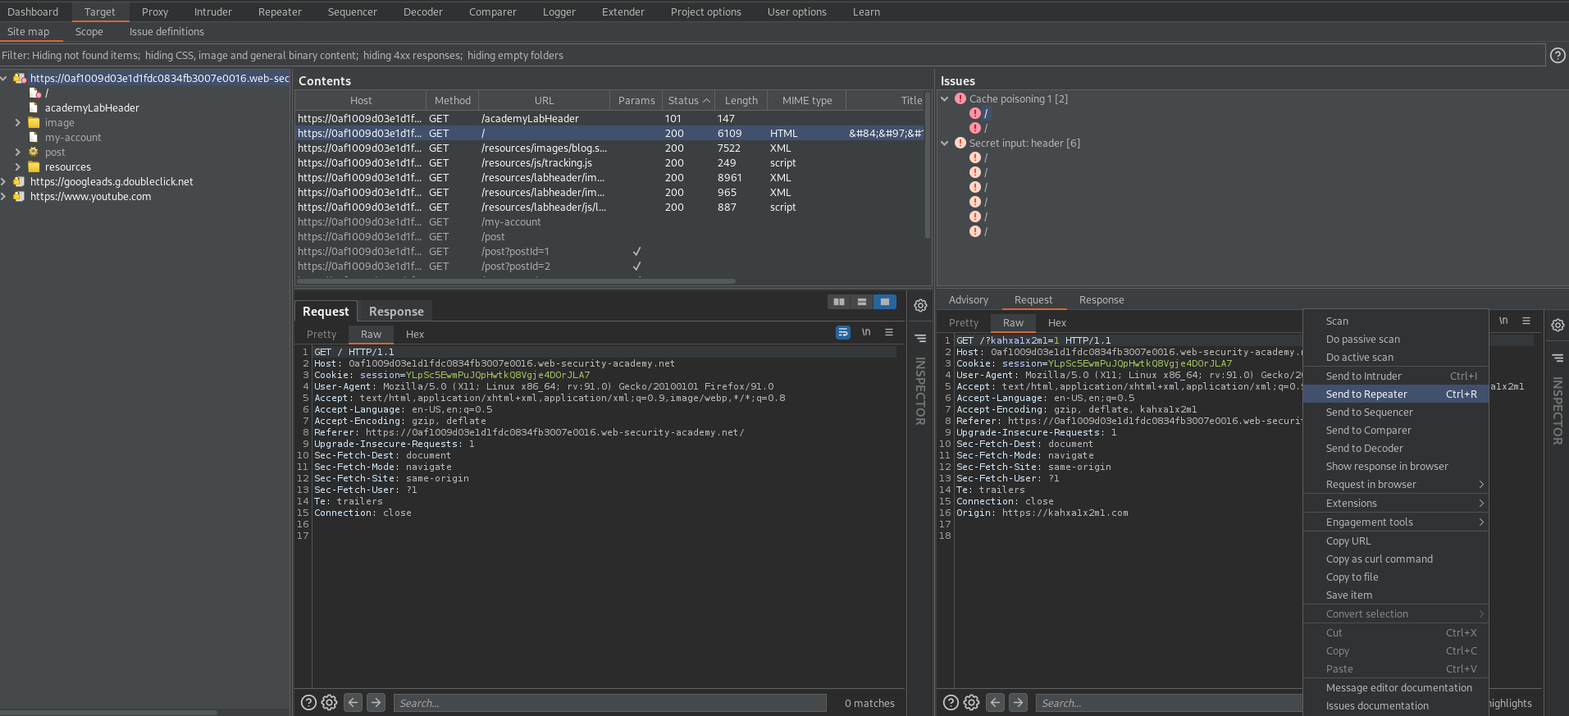This screenshot has height=716, width=1569.
Task: Select root '/' page in site map tree
Action: (39, 93)
